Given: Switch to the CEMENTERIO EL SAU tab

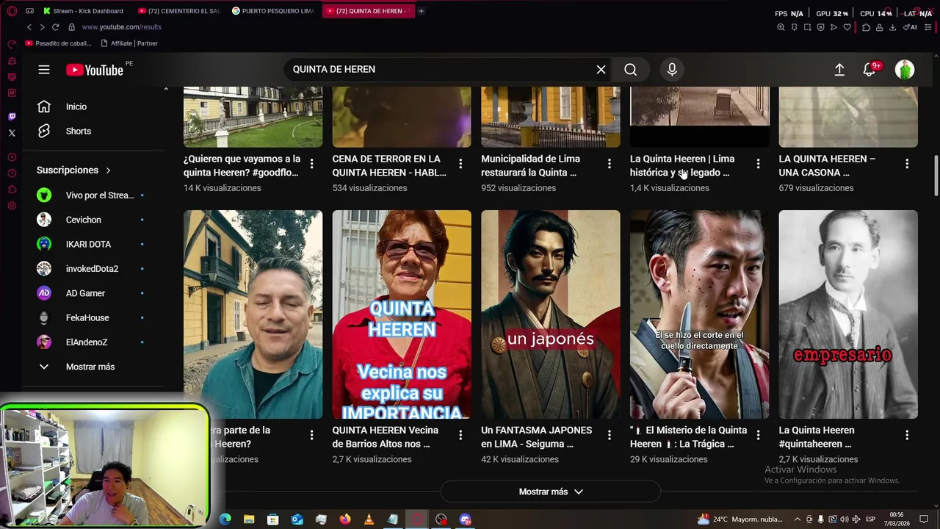Looking at the screenshot, I should (179, 11).
